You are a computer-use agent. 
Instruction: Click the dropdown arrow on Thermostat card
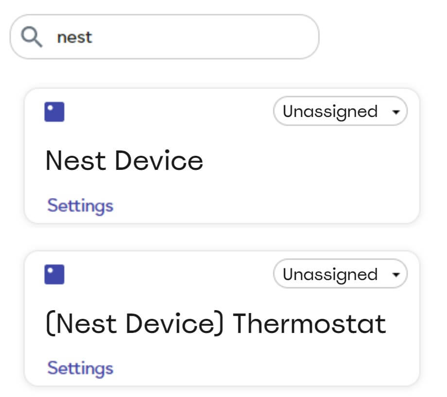pyautogui.click(x=395, y=275)
